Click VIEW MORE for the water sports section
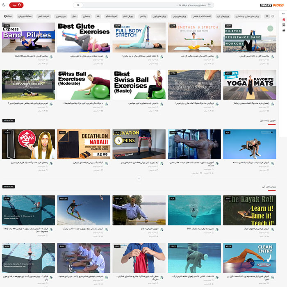 click(x=8, y=187)
